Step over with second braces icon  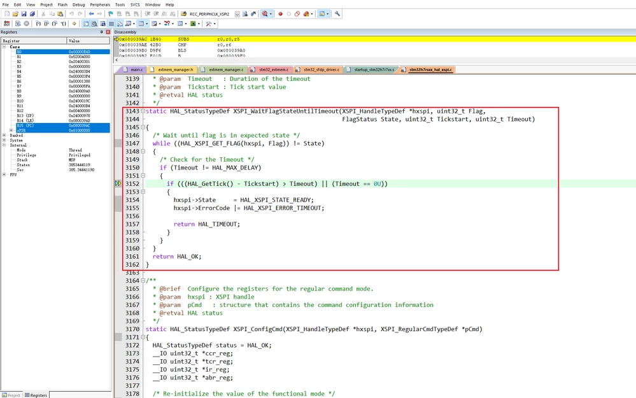click(46, 24)
